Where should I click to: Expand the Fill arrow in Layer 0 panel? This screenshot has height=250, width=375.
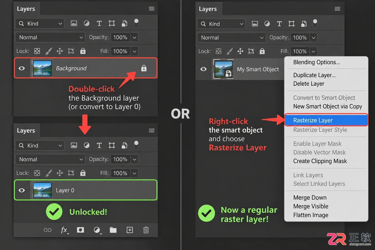tap(134, 173)
